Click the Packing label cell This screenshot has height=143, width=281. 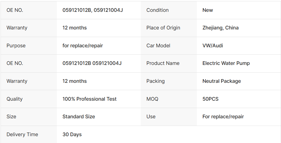(x=155, y=81)
